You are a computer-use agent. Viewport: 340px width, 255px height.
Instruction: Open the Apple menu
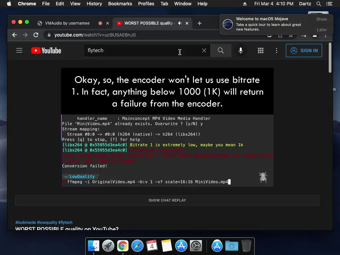click(9, 4)
